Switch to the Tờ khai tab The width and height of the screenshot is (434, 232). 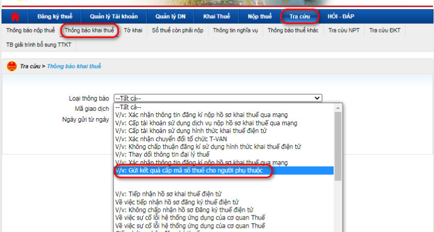[x=133, y=30]
